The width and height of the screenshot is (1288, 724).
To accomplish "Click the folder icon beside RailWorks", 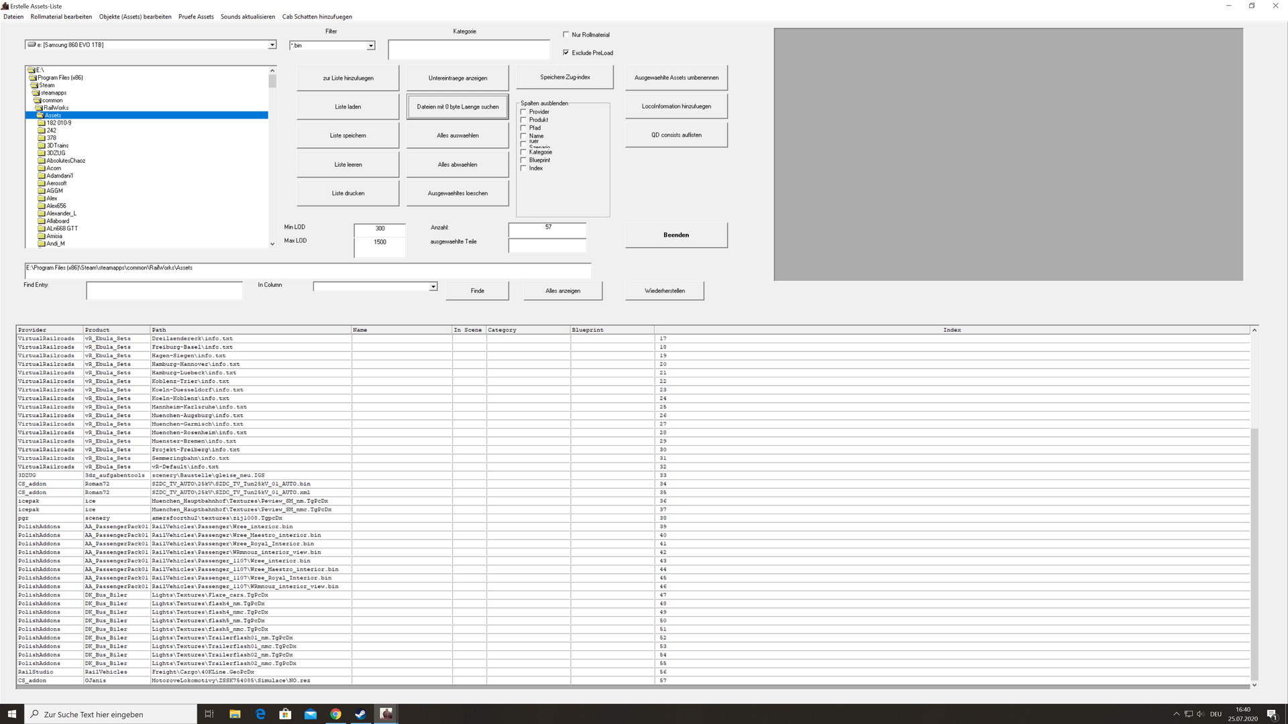I will click(x=39, y=108).
